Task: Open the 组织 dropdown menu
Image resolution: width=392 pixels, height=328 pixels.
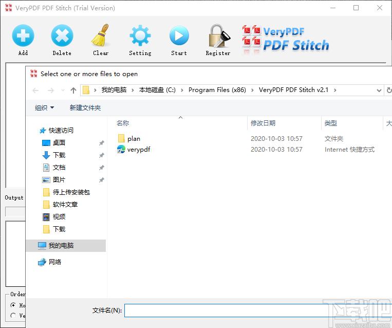Action: click(44, 108)
